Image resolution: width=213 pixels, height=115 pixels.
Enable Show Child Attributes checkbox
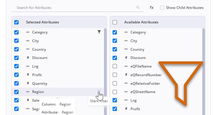pos(162,8)
